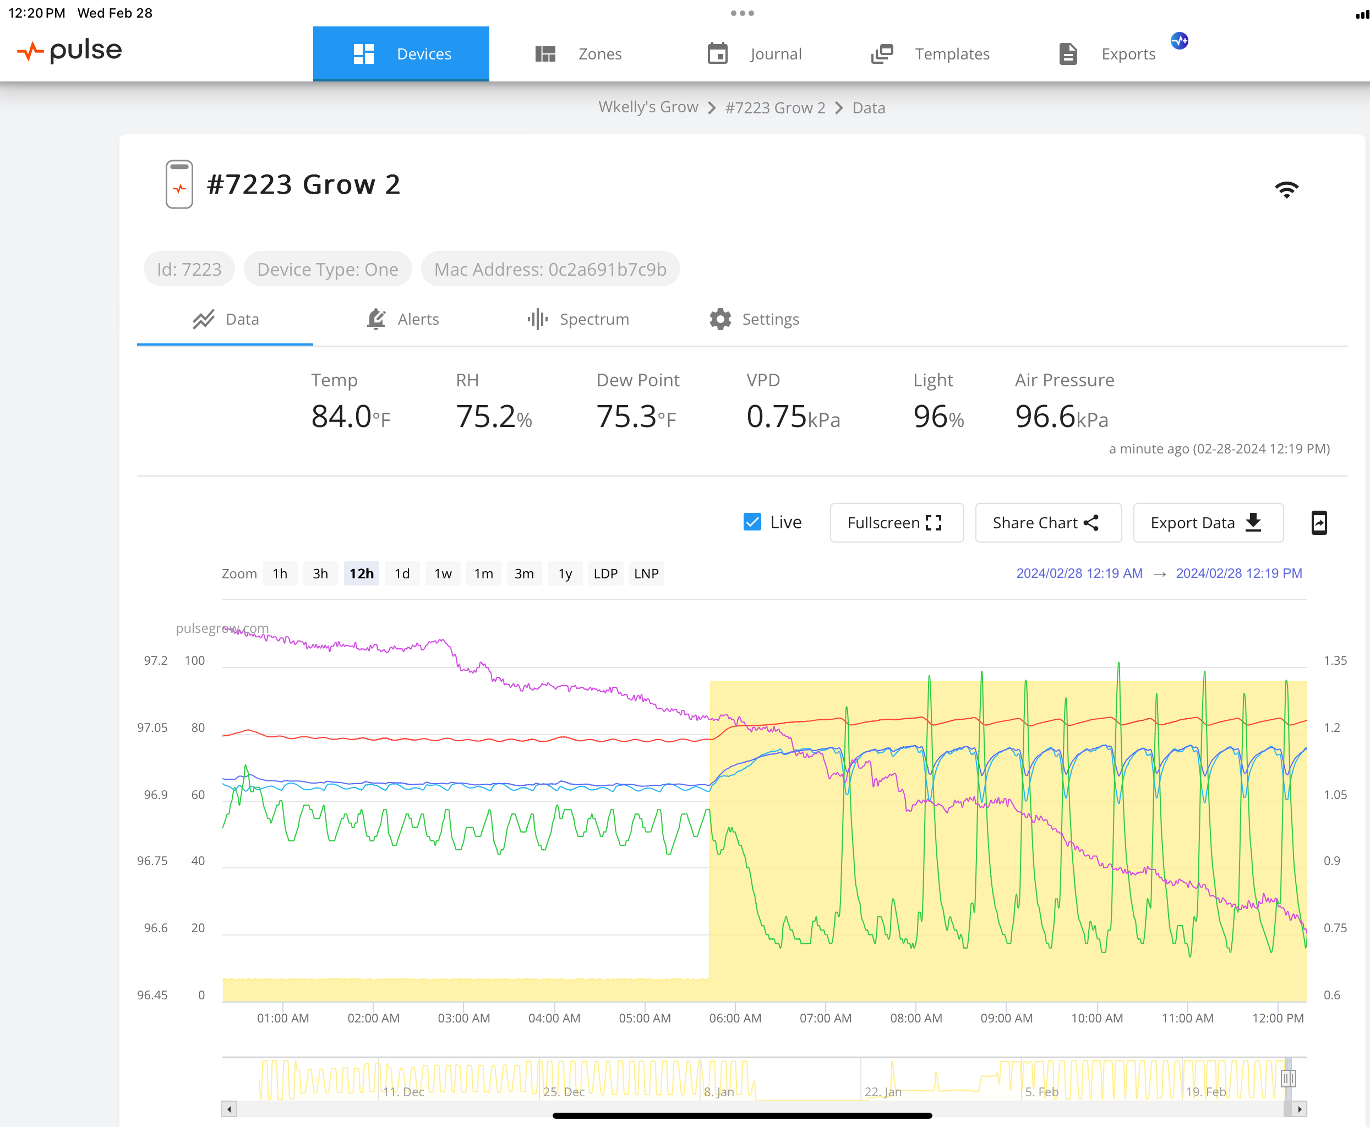Click the Devices dashboard icon
This screenshot has height=1127, width=1370.
coord(364,54)
